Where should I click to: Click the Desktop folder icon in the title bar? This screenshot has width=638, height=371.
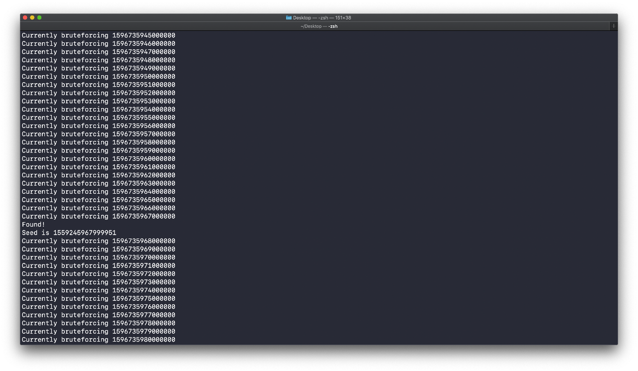pos(289,17)
